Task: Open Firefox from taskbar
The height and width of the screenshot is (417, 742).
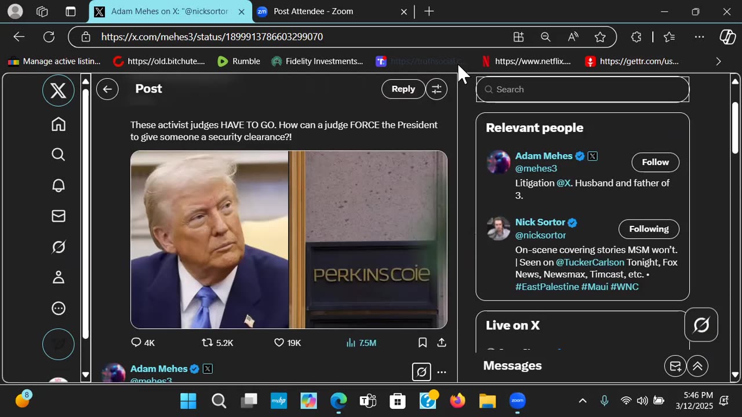Action: pyautogui.click(x=457, y=400)
